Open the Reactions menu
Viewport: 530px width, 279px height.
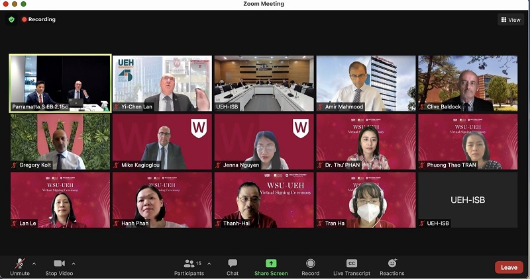point(392,267)
